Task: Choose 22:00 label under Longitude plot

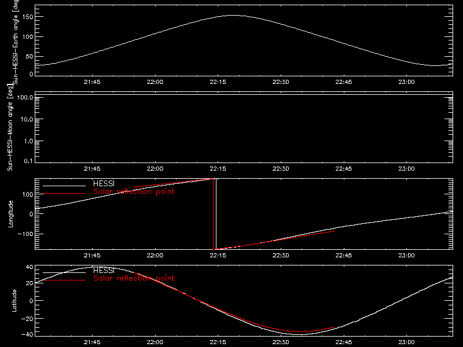Action: pos(155,256)
